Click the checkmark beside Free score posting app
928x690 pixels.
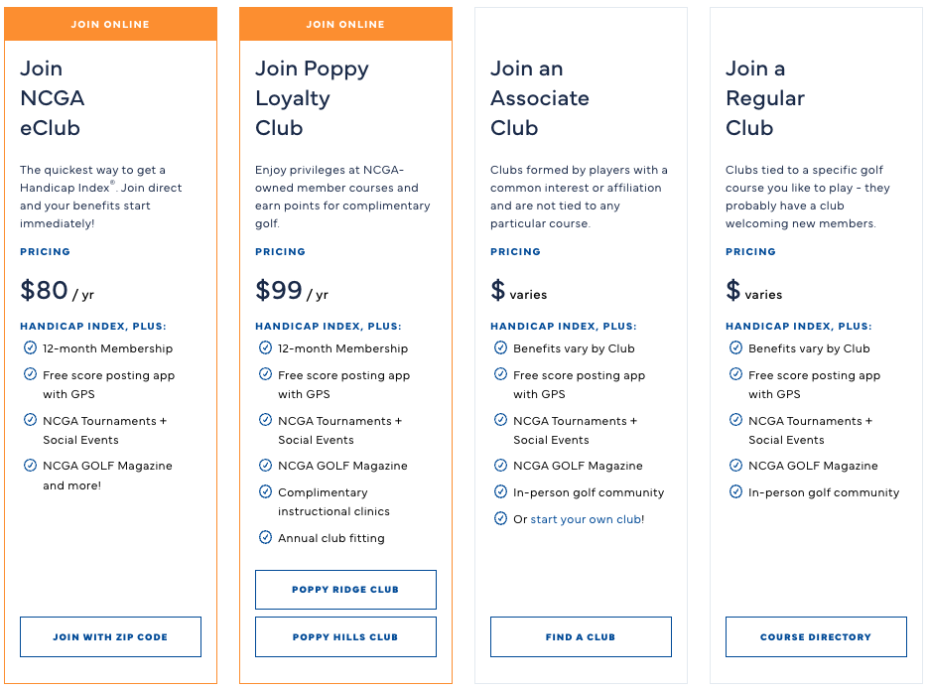(29, 375)
